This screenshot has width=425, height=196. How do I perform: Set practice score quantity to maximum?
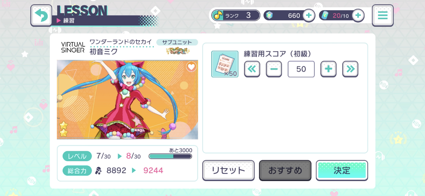(x=350, y=69)
